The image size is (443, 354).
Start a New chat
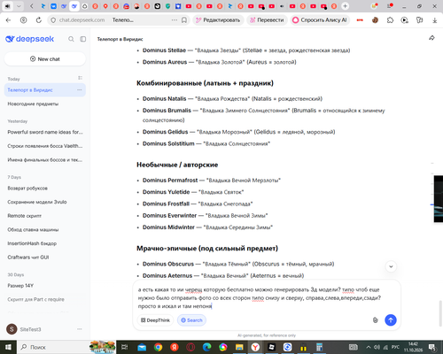[x=45, y=59]
